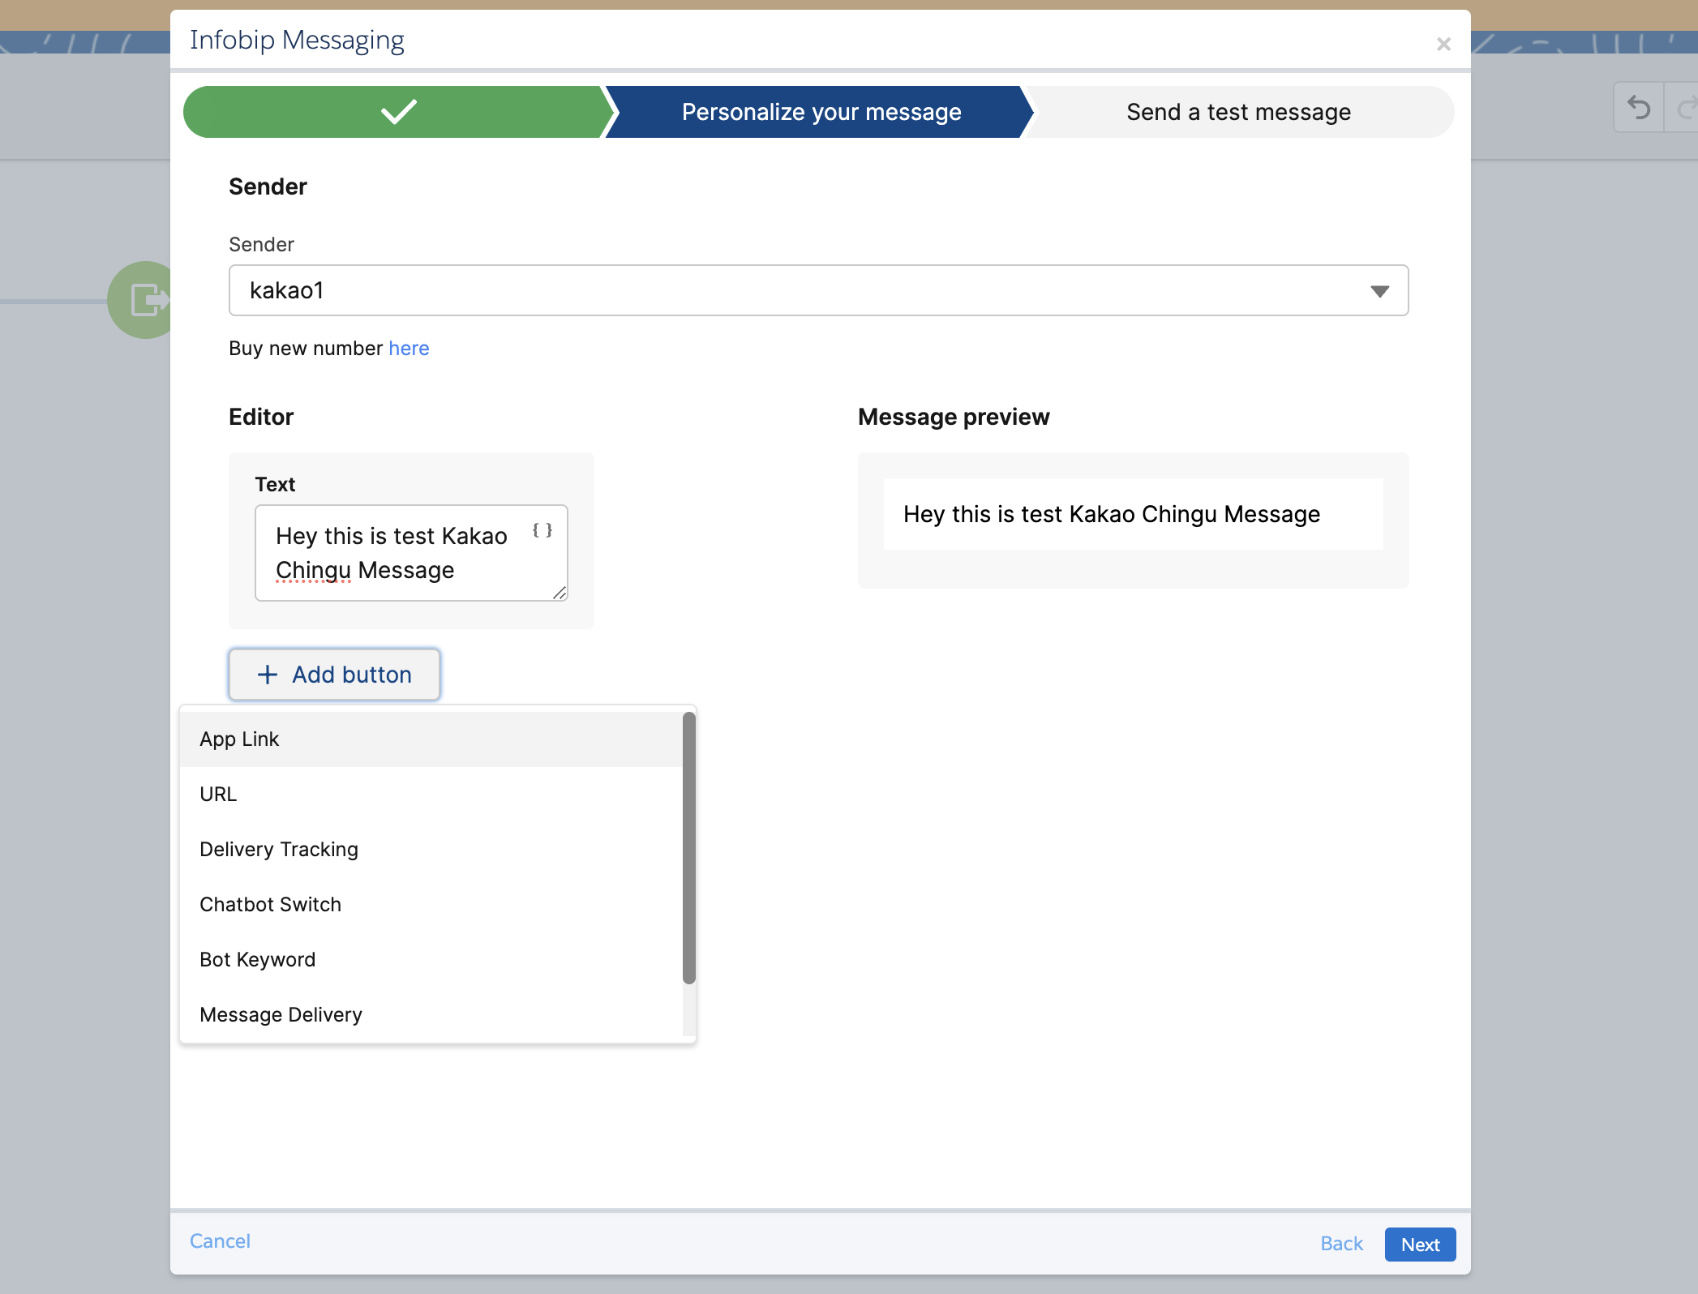Click the Sender dropdown arrow
Screen dimensions: 1698x1294
[1379, 291]
